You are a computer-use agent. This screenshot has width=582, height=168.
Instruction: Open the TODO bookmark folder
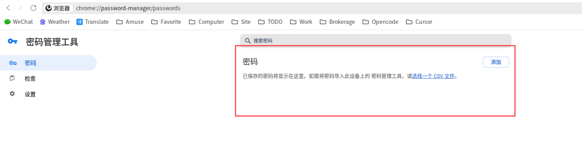[x=270, y=22]
